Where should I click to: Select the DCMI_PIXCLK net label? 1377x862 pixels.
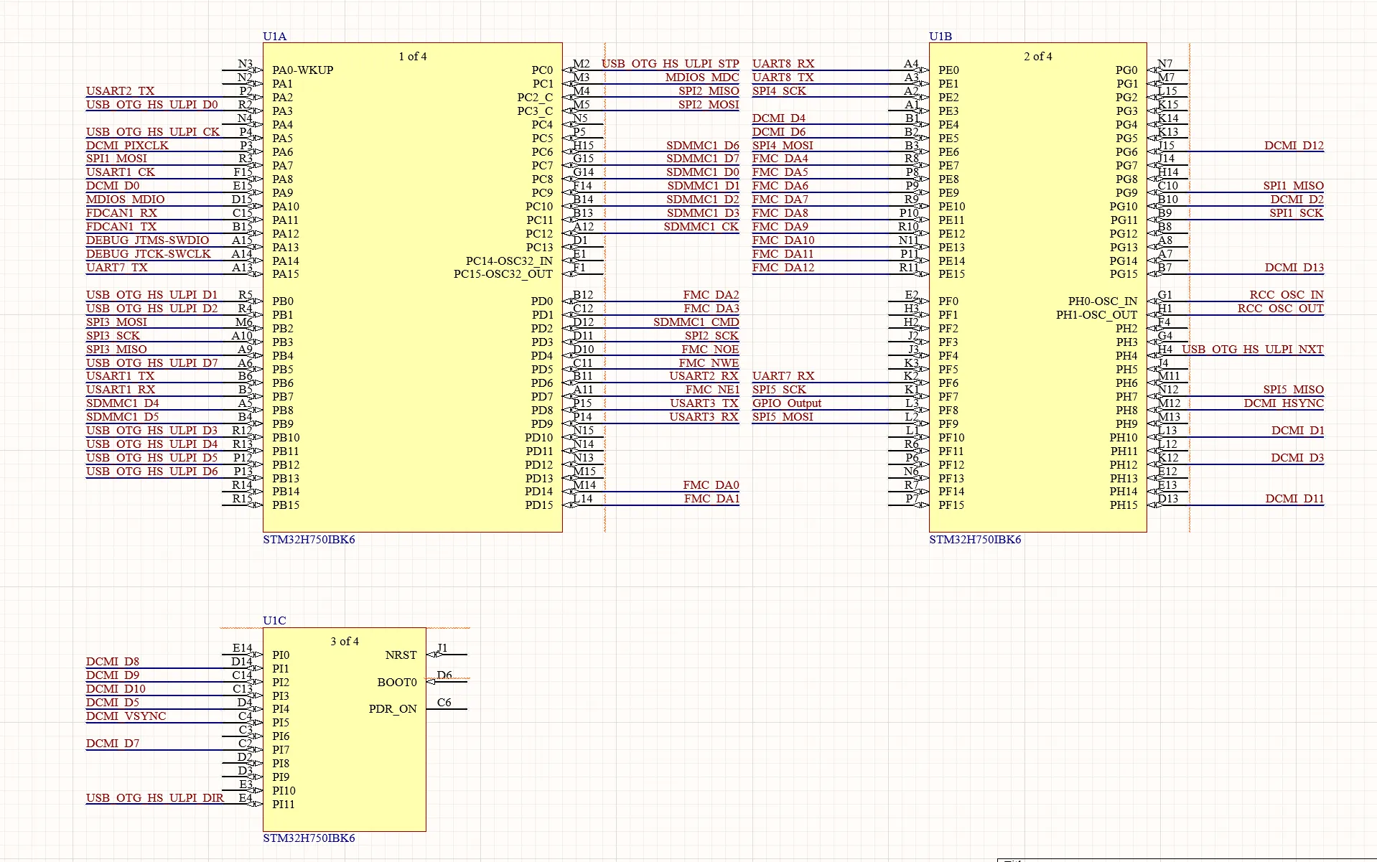coord(127,145)
